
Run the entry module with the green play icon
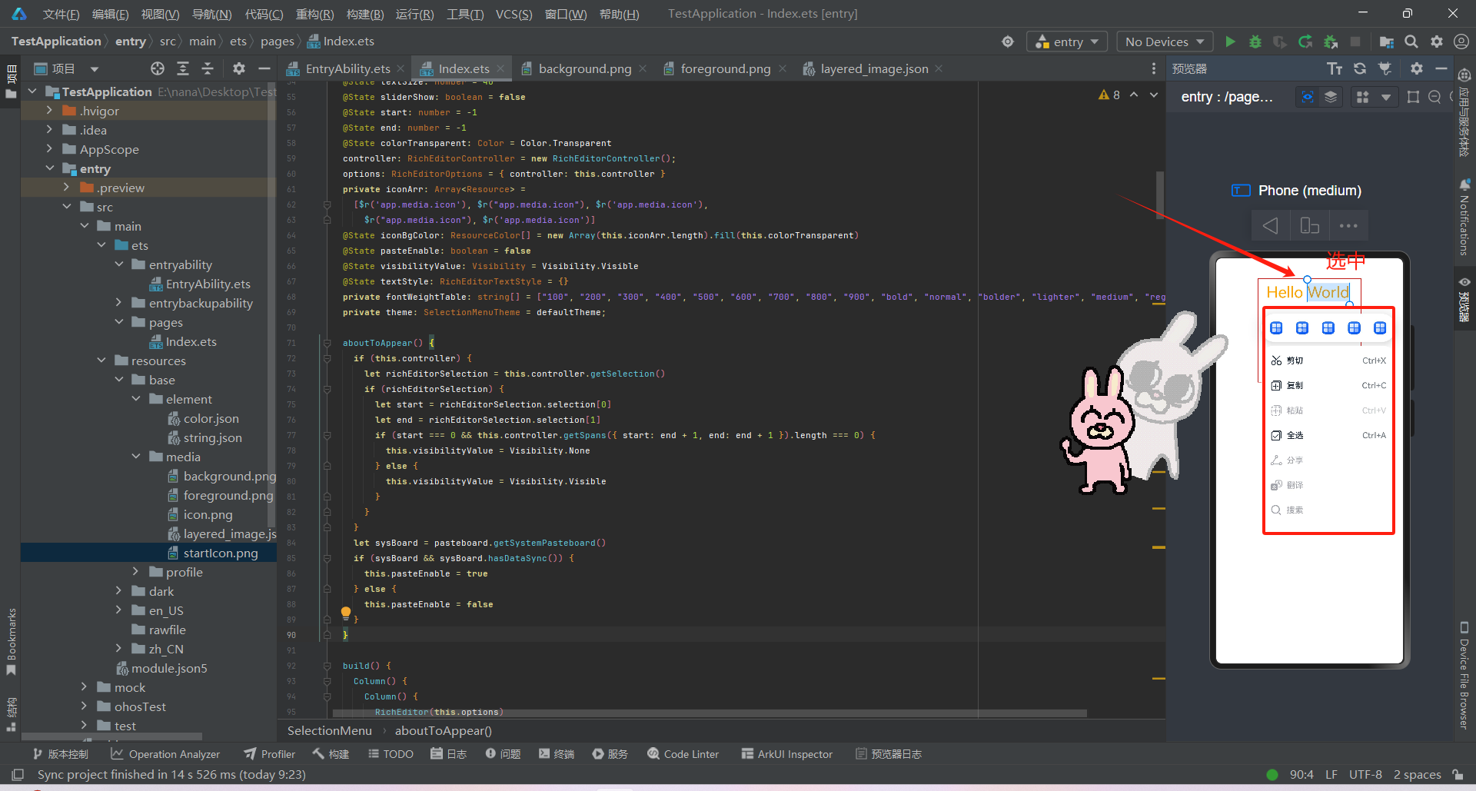coord(1230,42)
